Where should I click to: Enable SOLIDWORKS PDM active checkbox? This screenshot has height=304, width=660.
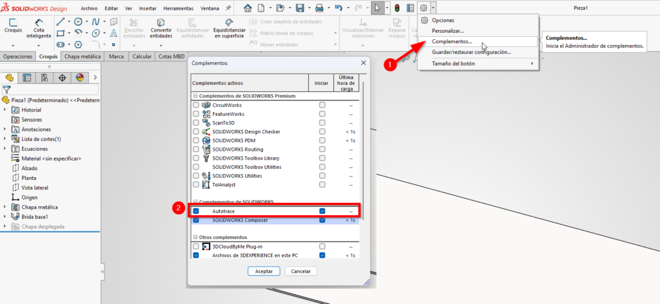(x=196, y=140)
